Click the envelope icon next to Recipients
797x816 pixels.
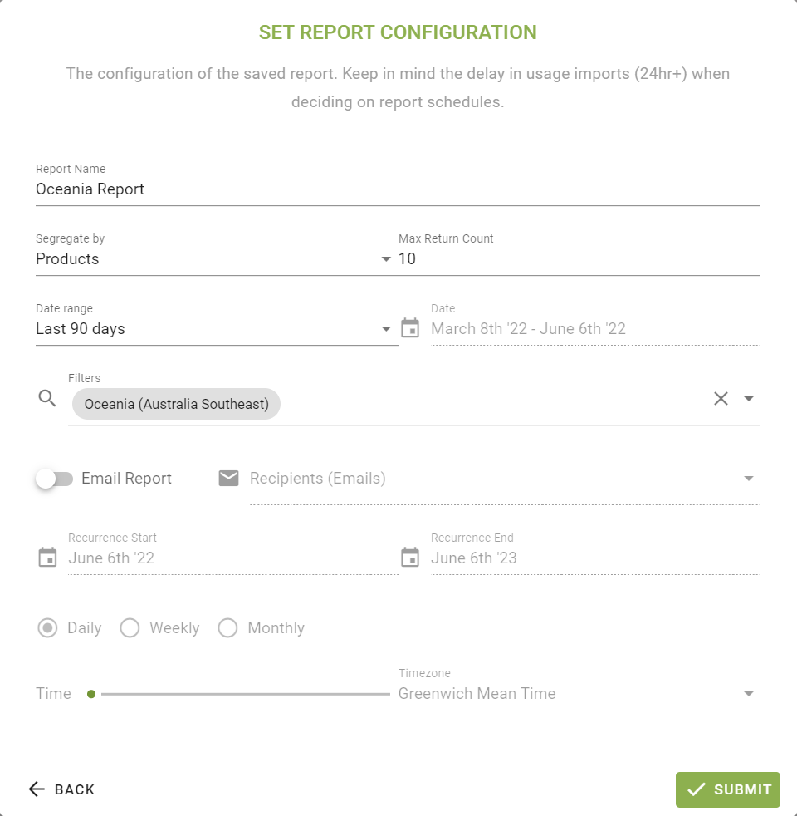[x=228, y=478]
